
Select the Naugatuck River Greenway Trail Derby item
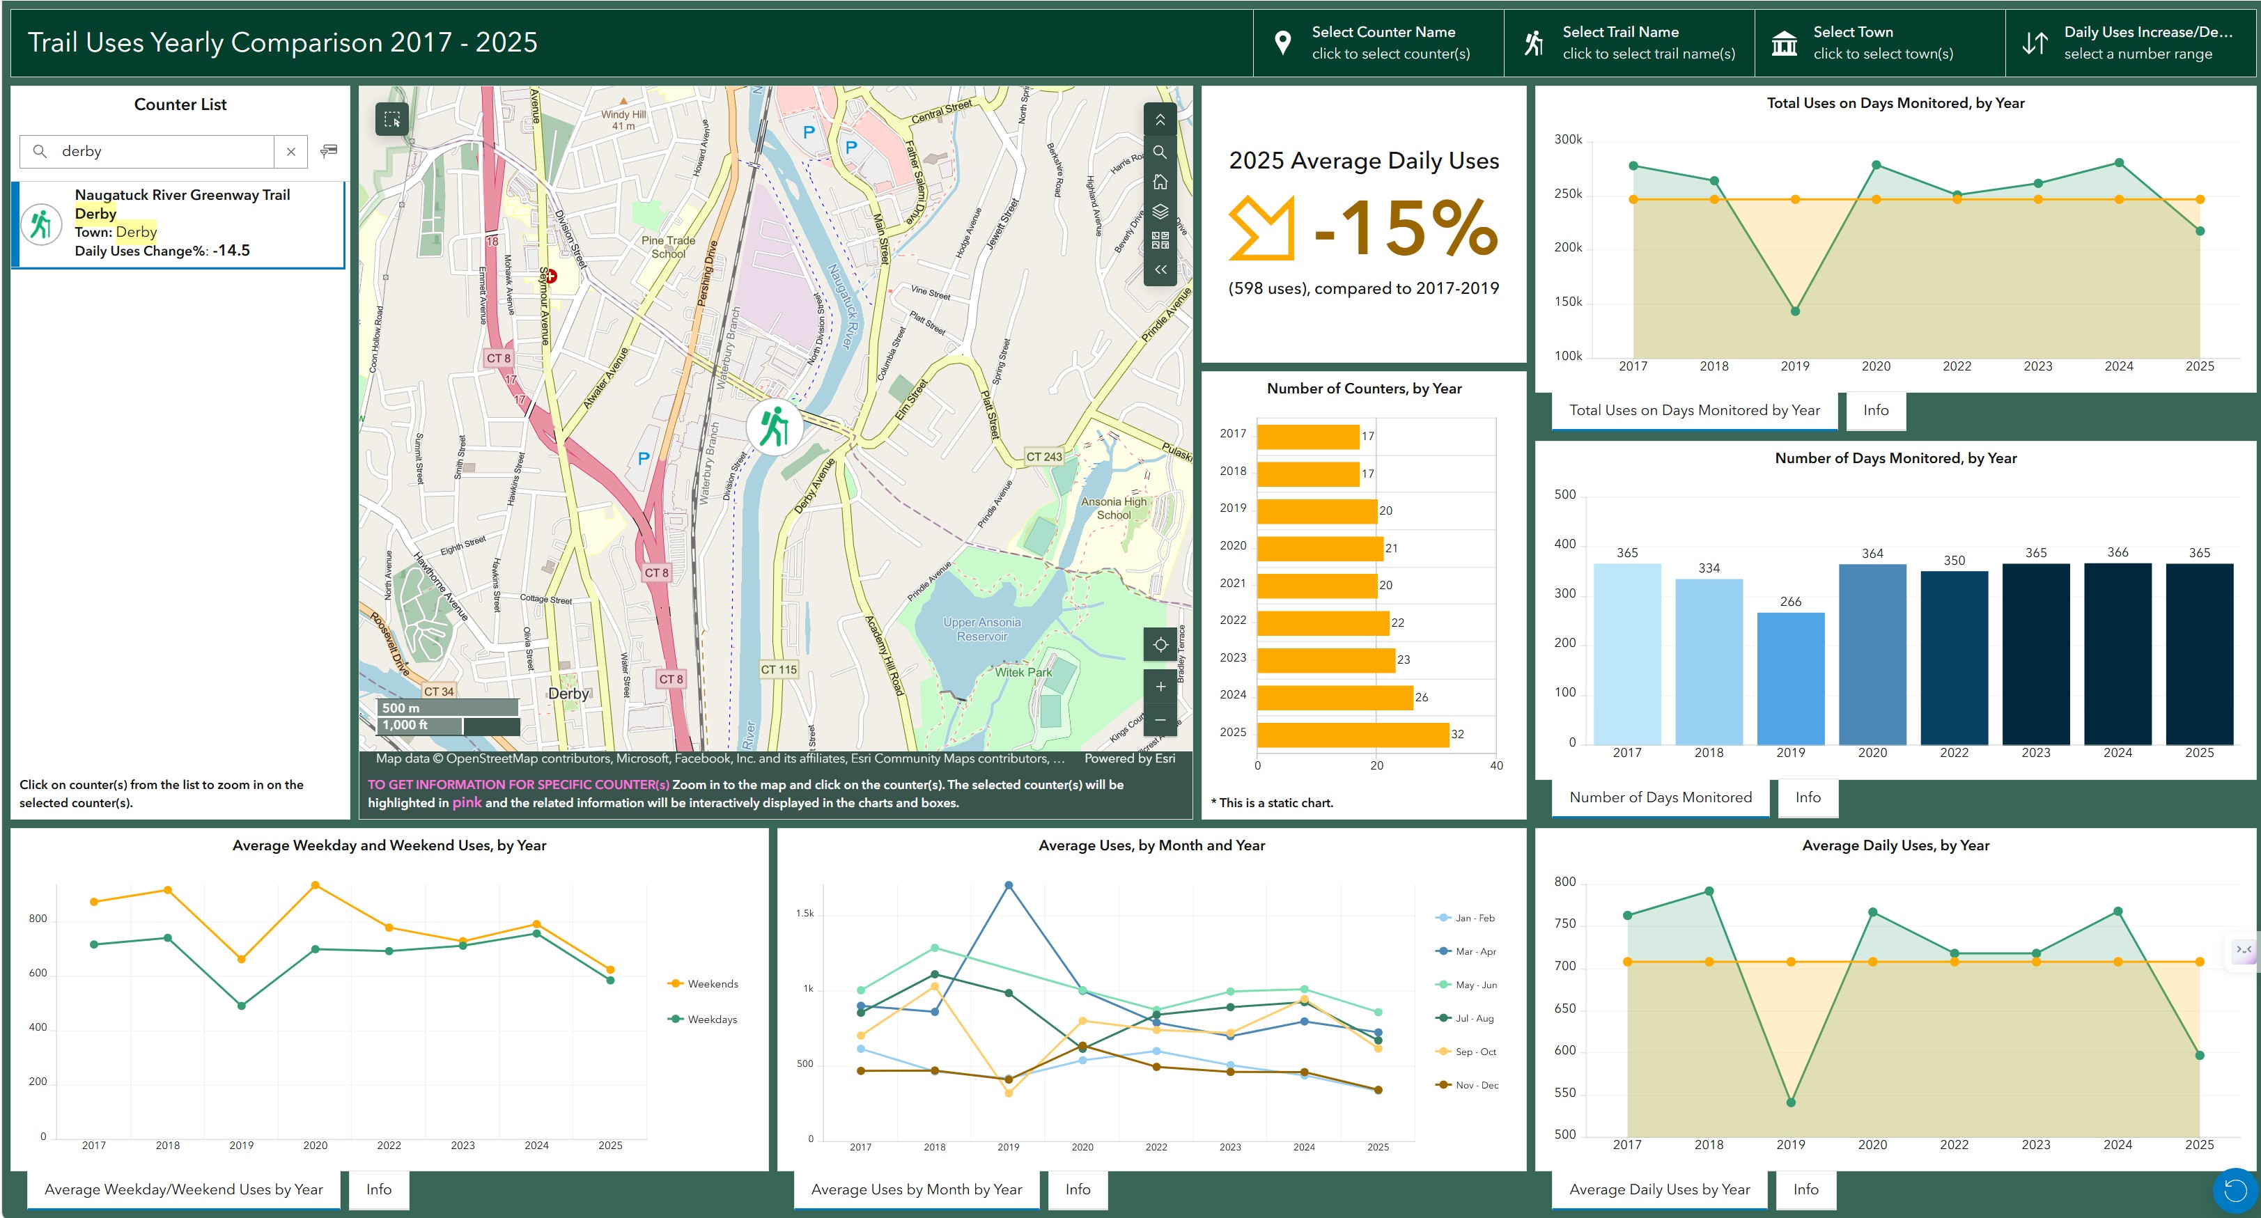click(178, 224)
